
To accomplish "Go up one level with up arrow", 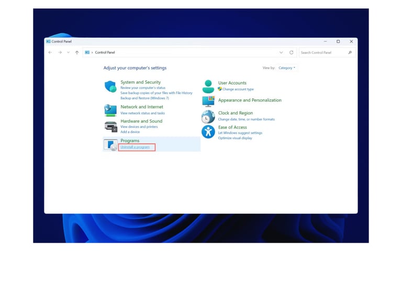I will click(x=77, y=52).
